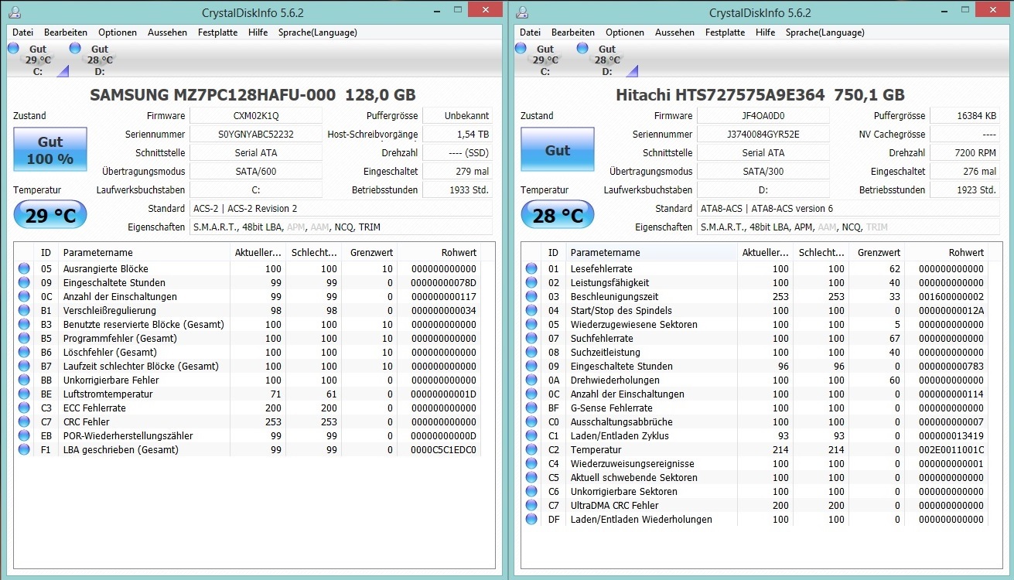This screenshot has height=580, width=1014.
Task: Click the Firmware field showing JF4OA0D0
Action: tap(763, 116)
